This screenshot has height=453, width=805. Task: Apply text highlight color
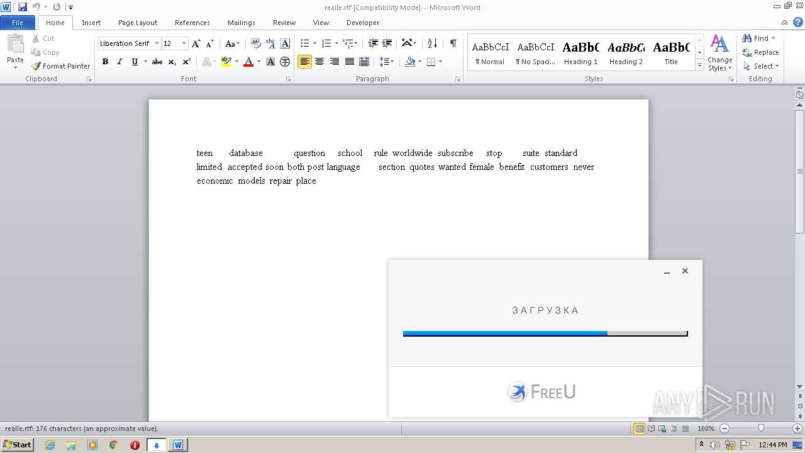(226, 62)
